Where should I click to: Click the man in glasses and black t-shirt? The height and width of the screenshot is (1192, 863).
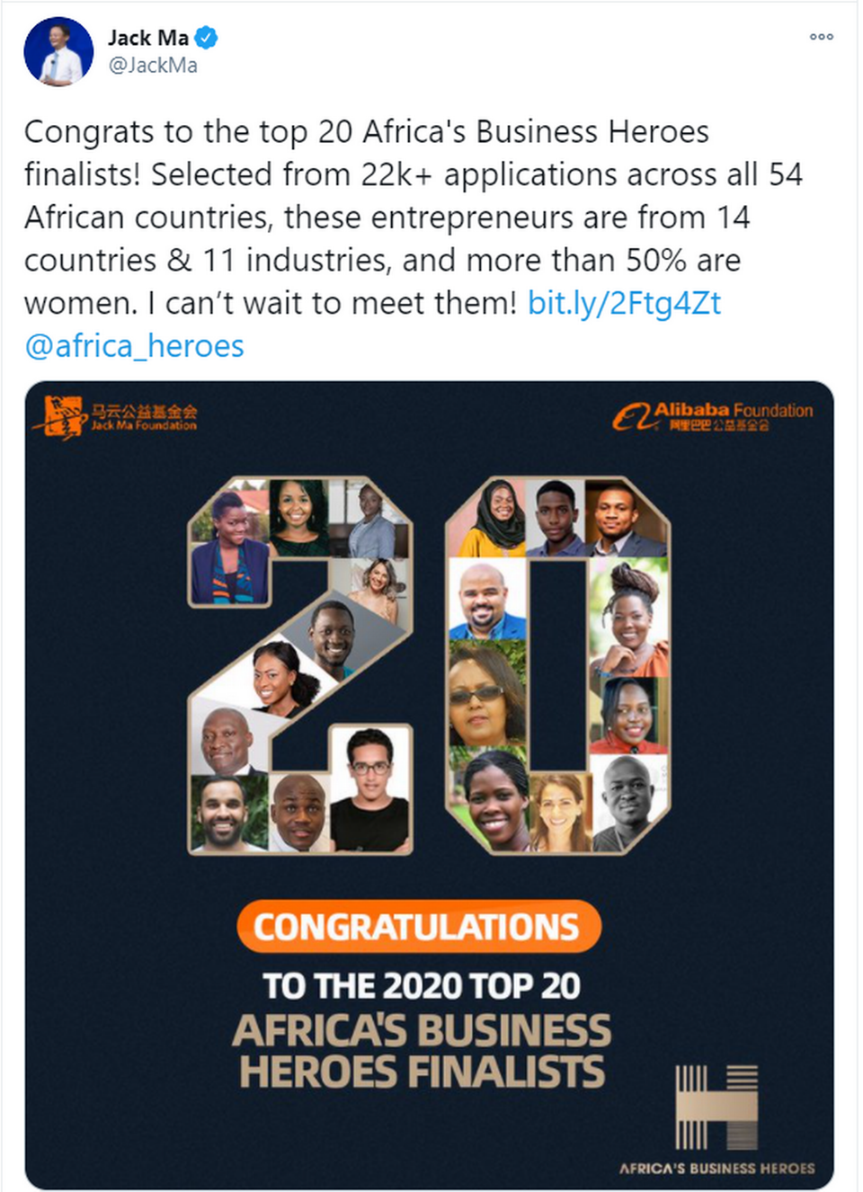tap(371, 791)
